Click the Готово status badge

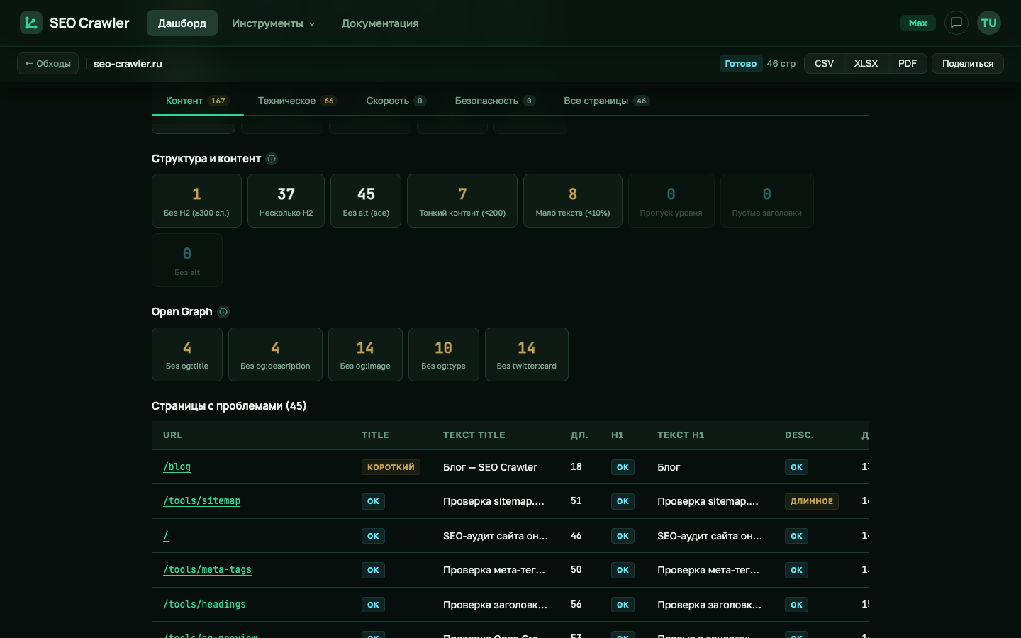(741, 64)
